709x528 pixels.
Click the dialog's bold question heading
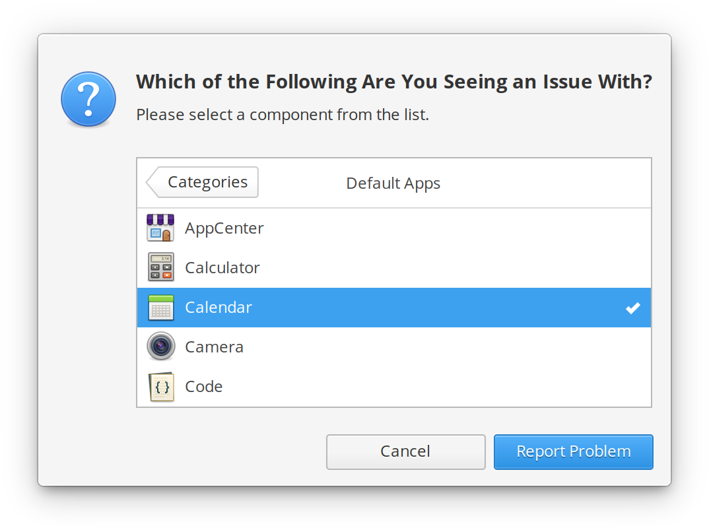click(393, 82)
